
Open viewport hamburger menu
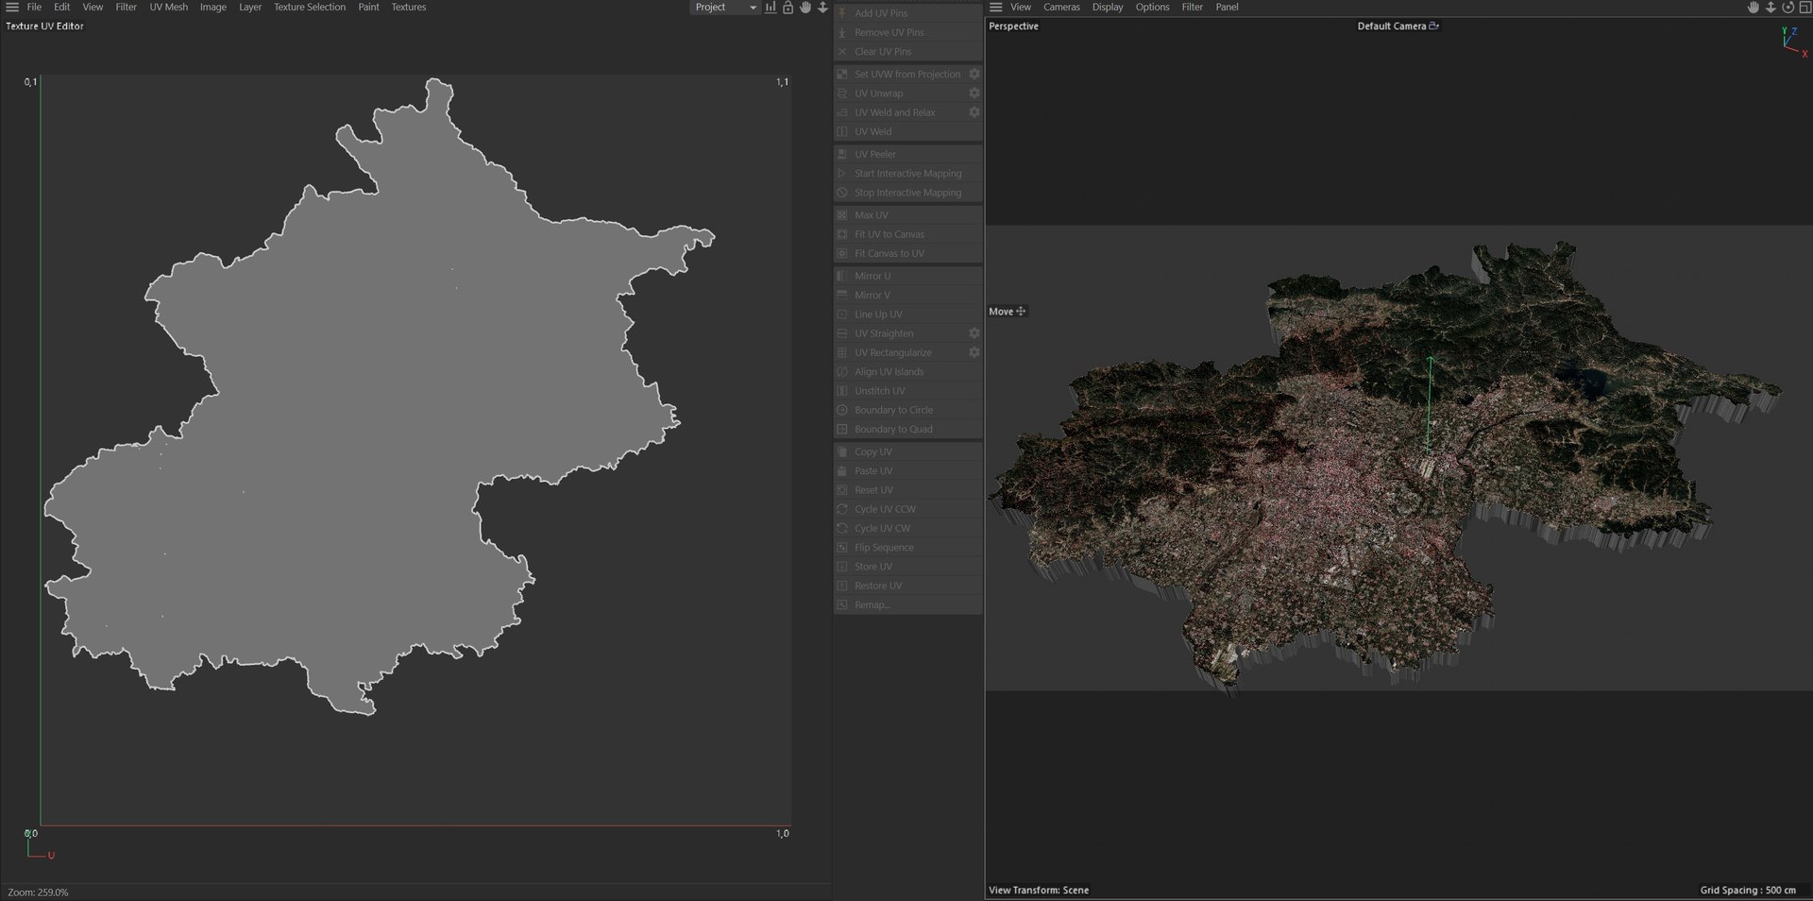(x=995, y=7)
